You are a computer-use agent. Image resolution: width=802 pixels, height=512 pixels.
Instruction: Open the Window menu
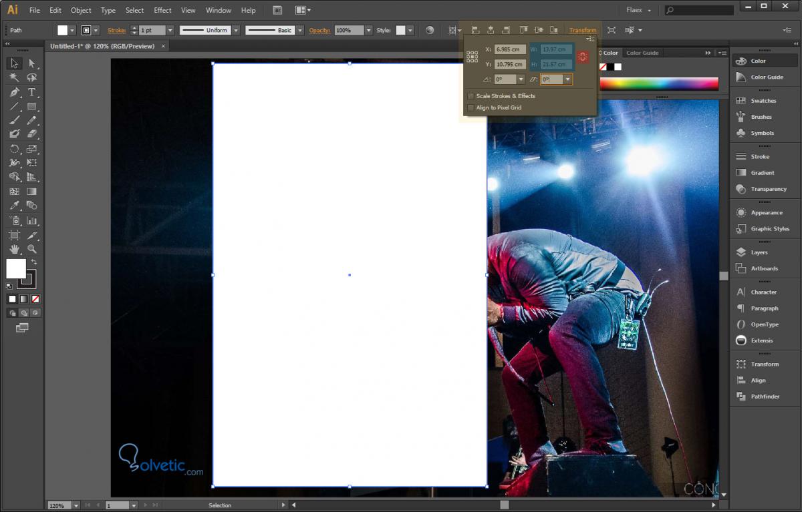tap(219, 10)
